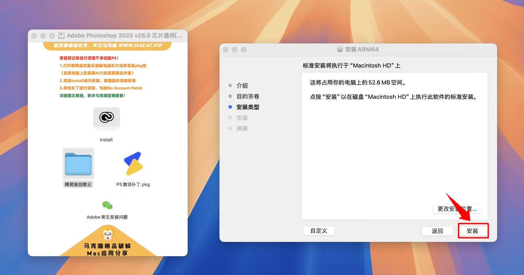Click the 自定义 button
Viewport: 524px width, 275px height.
319,231
